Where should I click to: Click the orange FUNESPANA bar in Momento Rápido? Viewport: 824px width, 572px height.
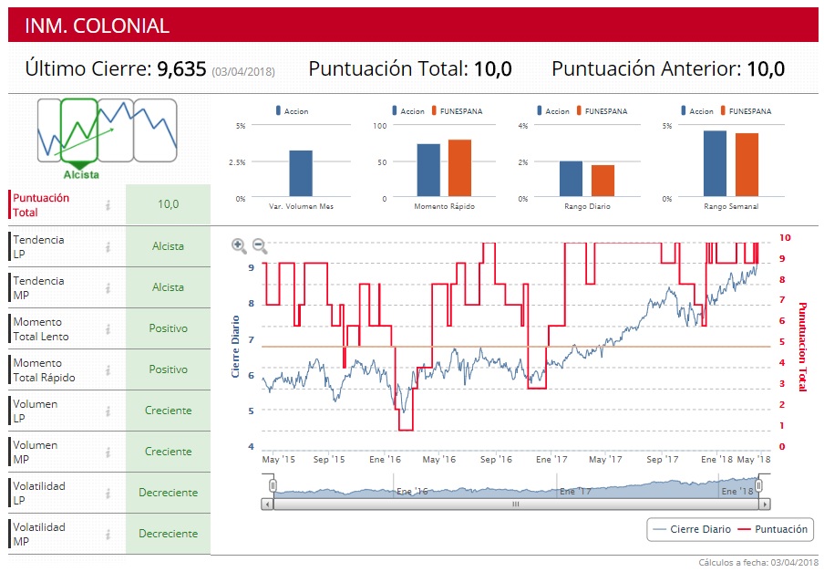click(459, 168)
